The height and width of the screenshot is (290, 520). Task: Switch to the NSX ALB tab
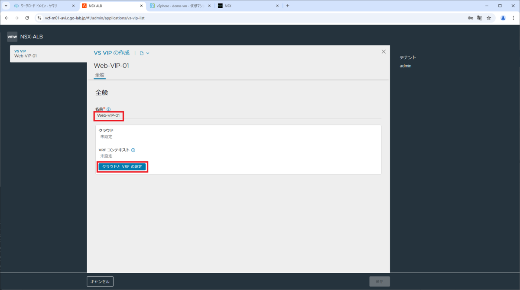pyautogui.click(x=114, y=6)
